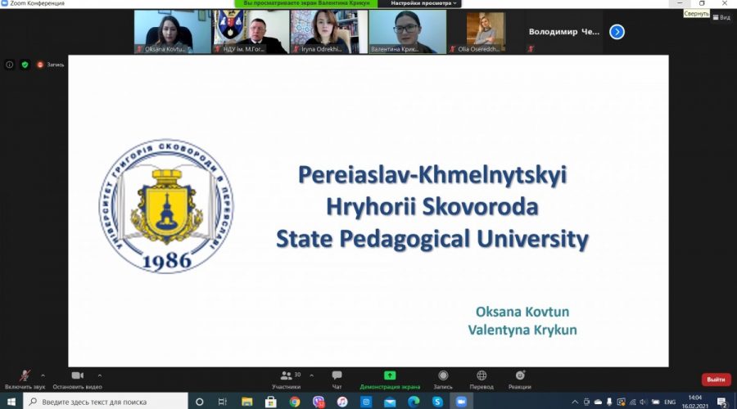Switch layout using Вид button
The width and height of the screenshot is (737, 409).
tap(721, 17)
